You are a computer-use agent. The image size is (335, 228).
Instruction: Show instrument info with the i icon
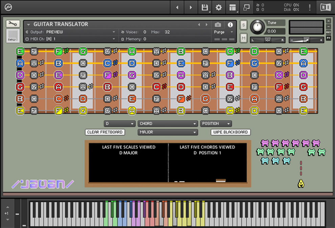coord(230,25)
